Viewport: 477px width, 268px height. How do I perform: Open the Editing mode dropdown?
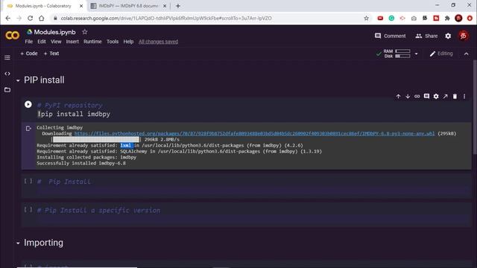point(441,54)
